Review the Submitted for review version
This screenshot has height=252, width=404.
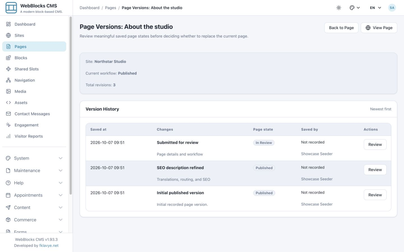(x=375, y=145)
